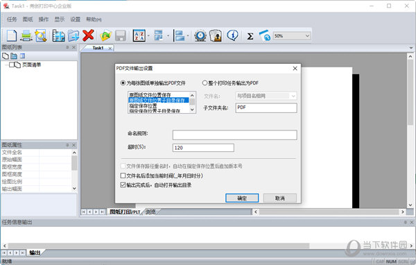
Task: Cancel the dialog with 取消
Action: (x=279, y=198)
